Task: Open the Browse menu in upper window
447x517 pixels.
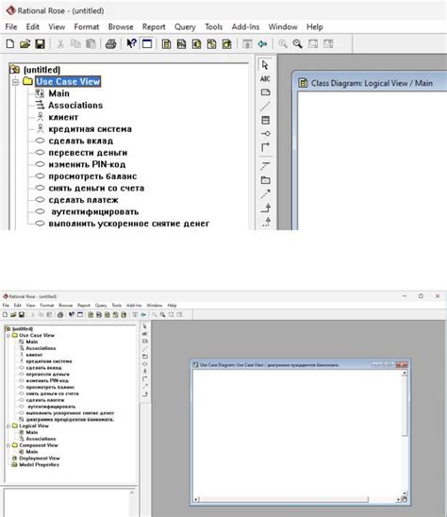Action: pyautogui.click(x=121, y=26)
